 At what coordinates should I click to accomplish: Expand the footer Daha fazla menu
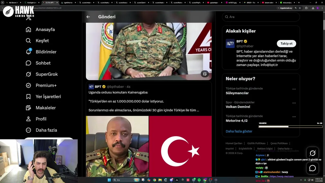[285, 149]
